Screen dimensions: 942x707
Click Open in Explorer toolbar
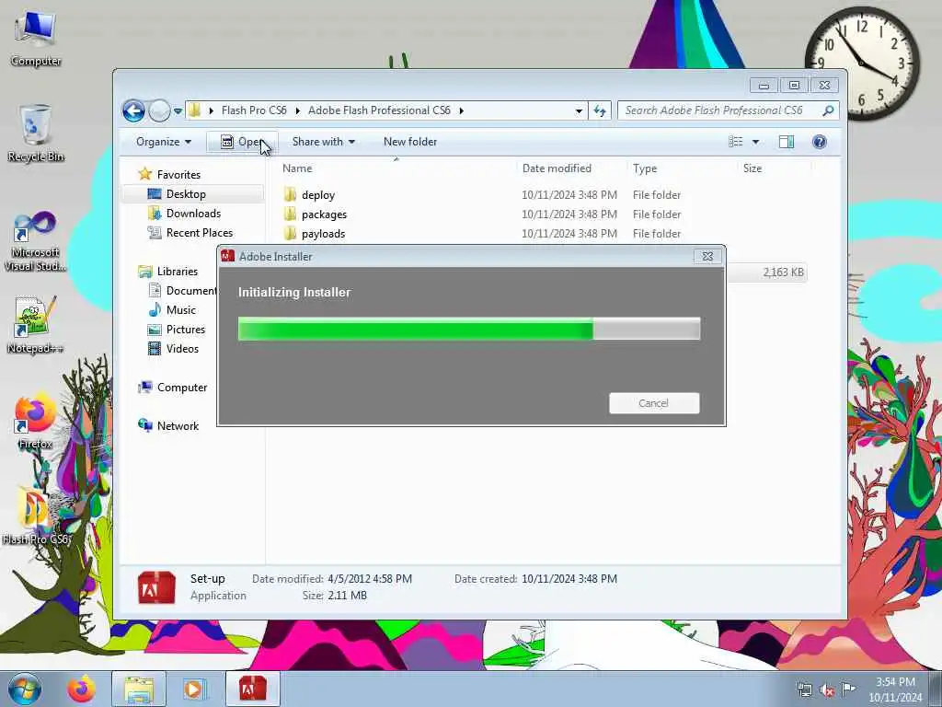tap(242, 142)
